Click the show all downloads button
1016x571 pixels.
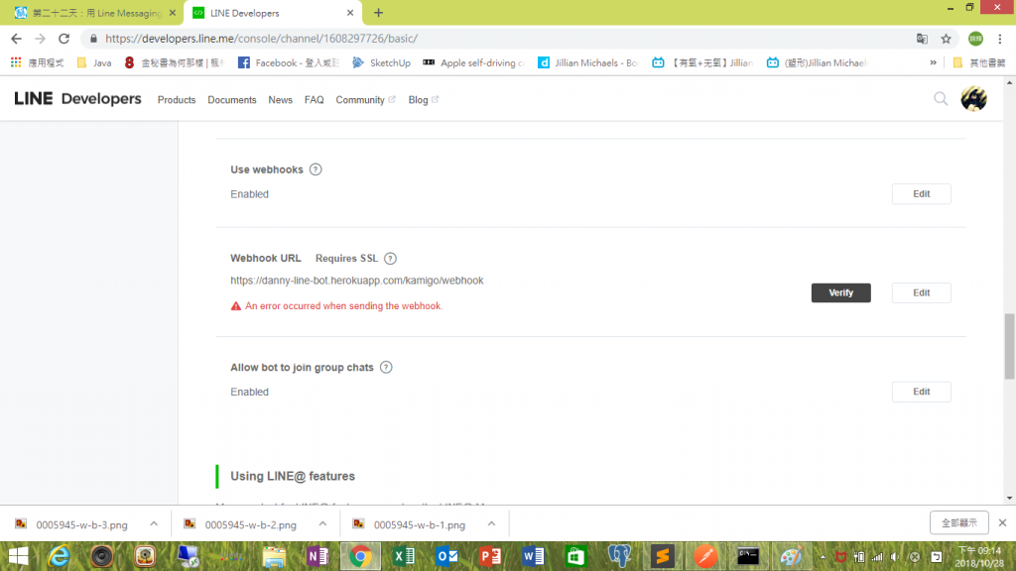click(959, 522)
